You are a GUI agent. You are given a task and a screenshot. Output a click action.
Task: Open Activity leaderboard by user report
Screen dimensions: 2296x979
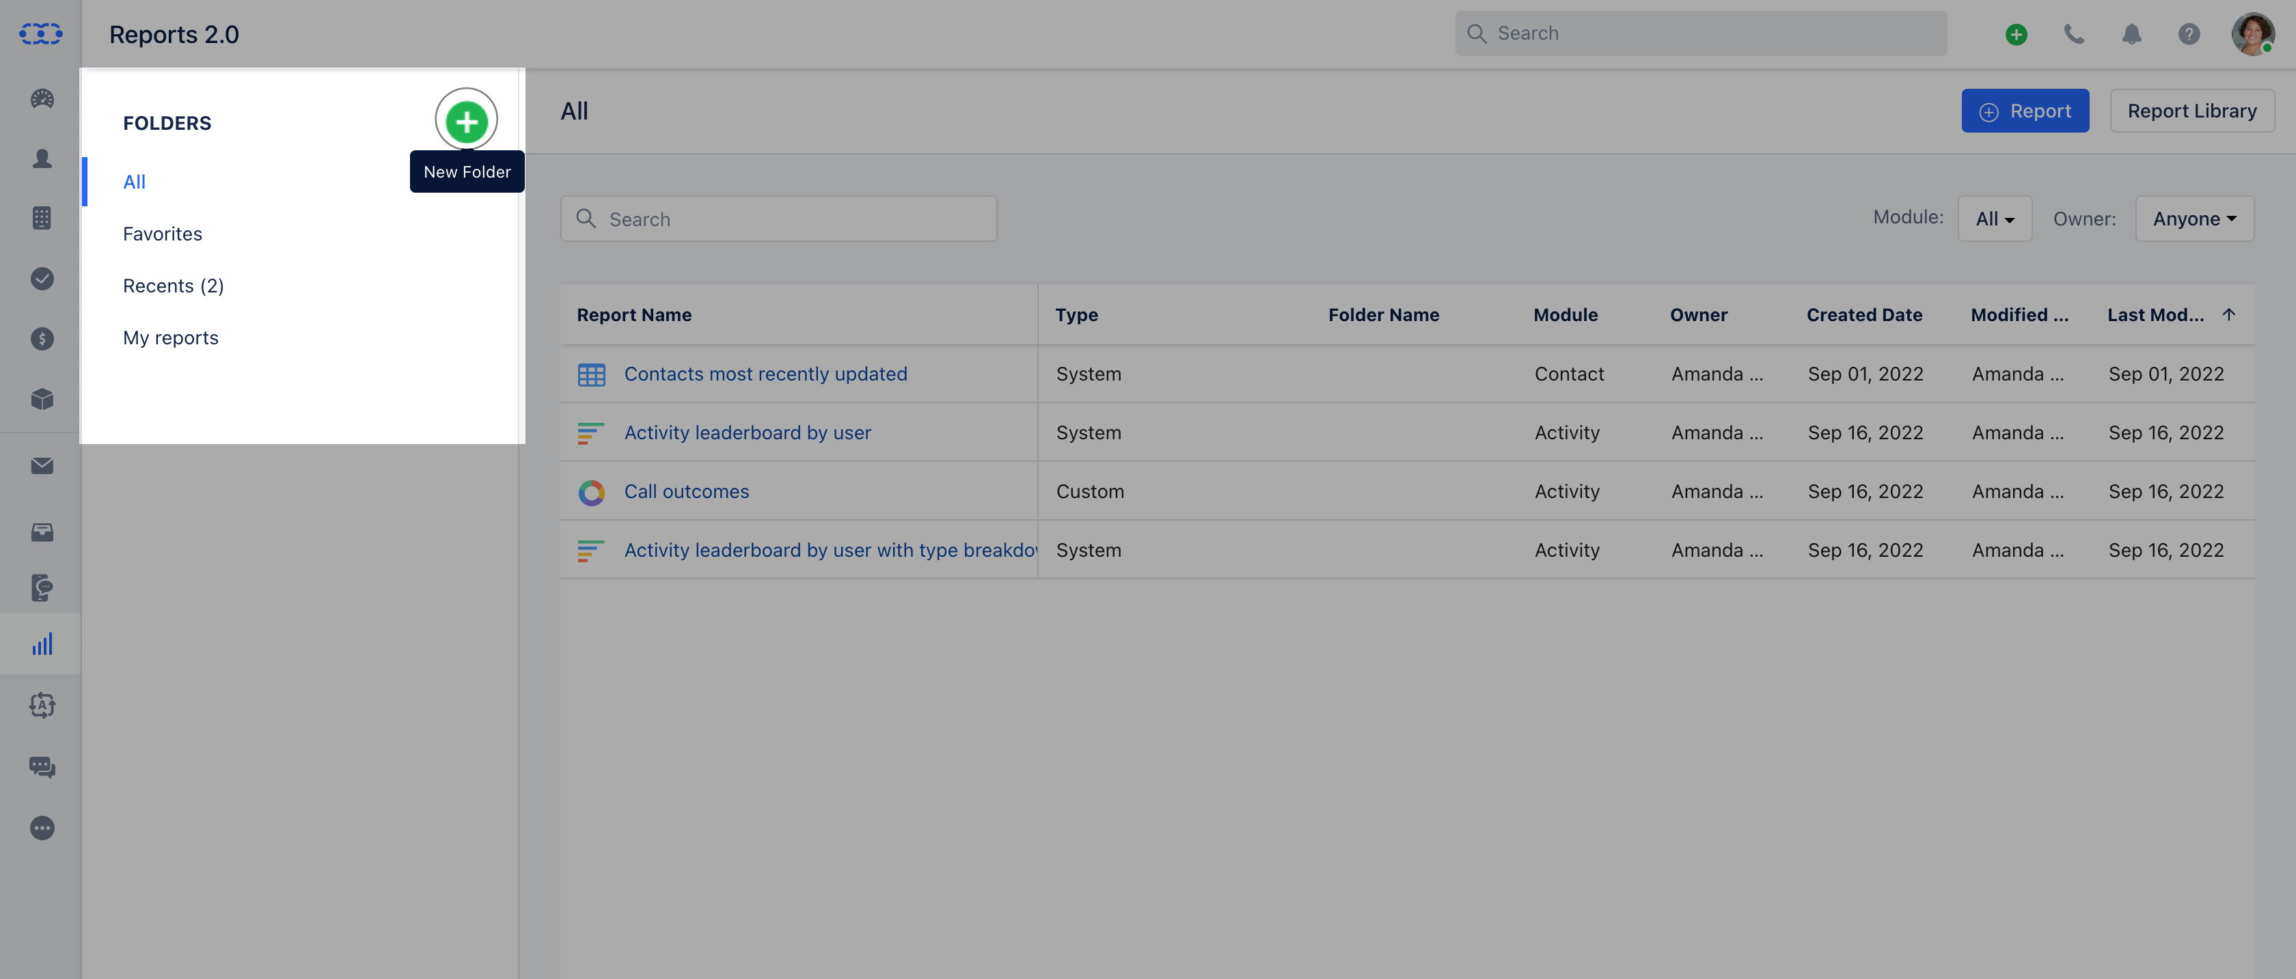748,433
